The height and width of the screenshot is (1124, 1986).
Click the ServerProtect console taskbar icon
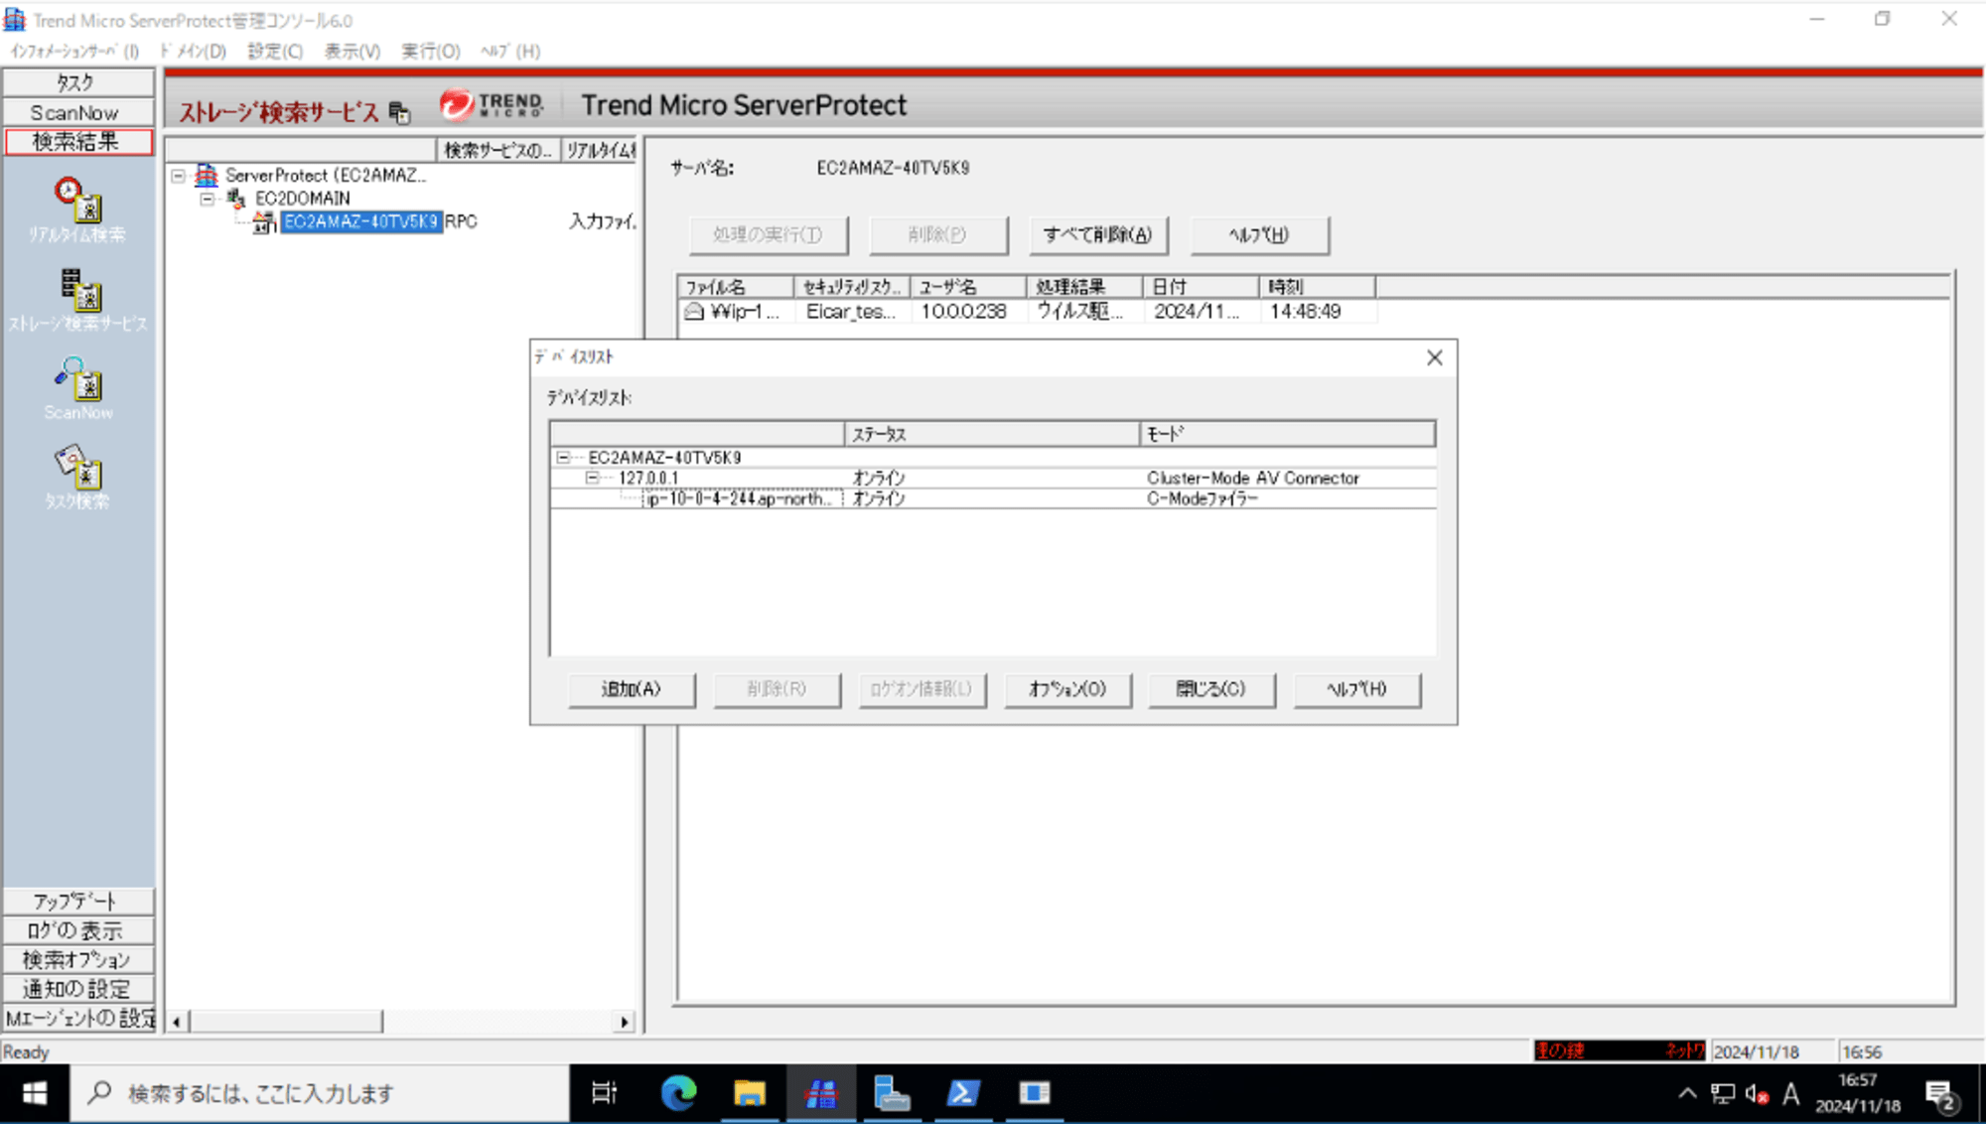coord(820,1093)
